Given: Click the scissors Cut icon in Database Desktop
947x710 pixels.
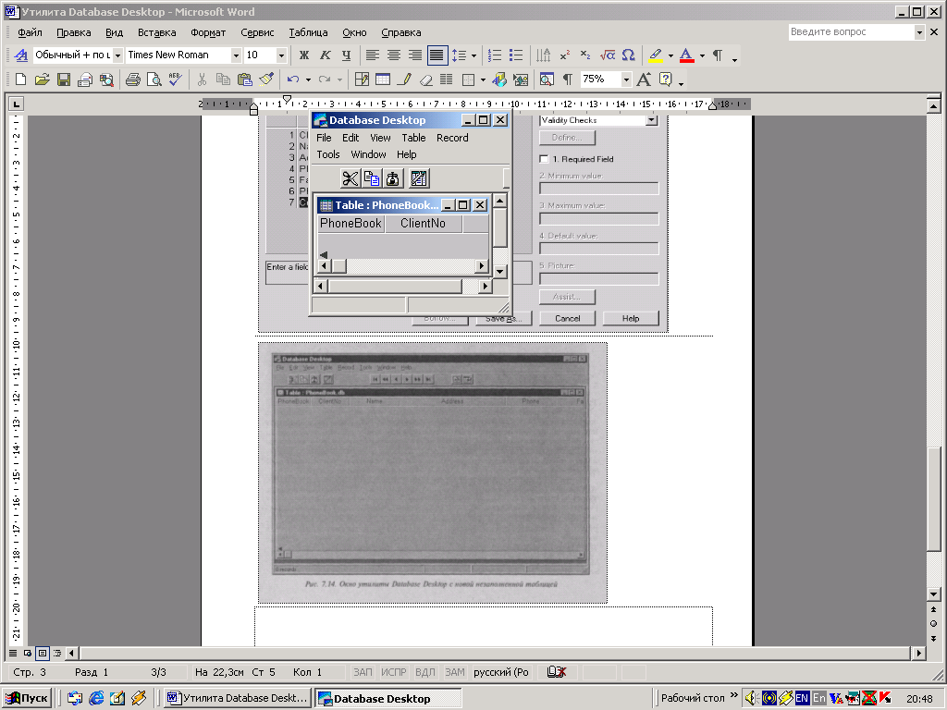Looking at the screenshot, I should point(351,178).
